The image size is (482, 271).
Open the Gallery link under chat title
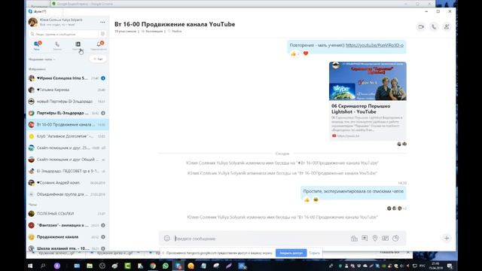[x=151, y=32]
